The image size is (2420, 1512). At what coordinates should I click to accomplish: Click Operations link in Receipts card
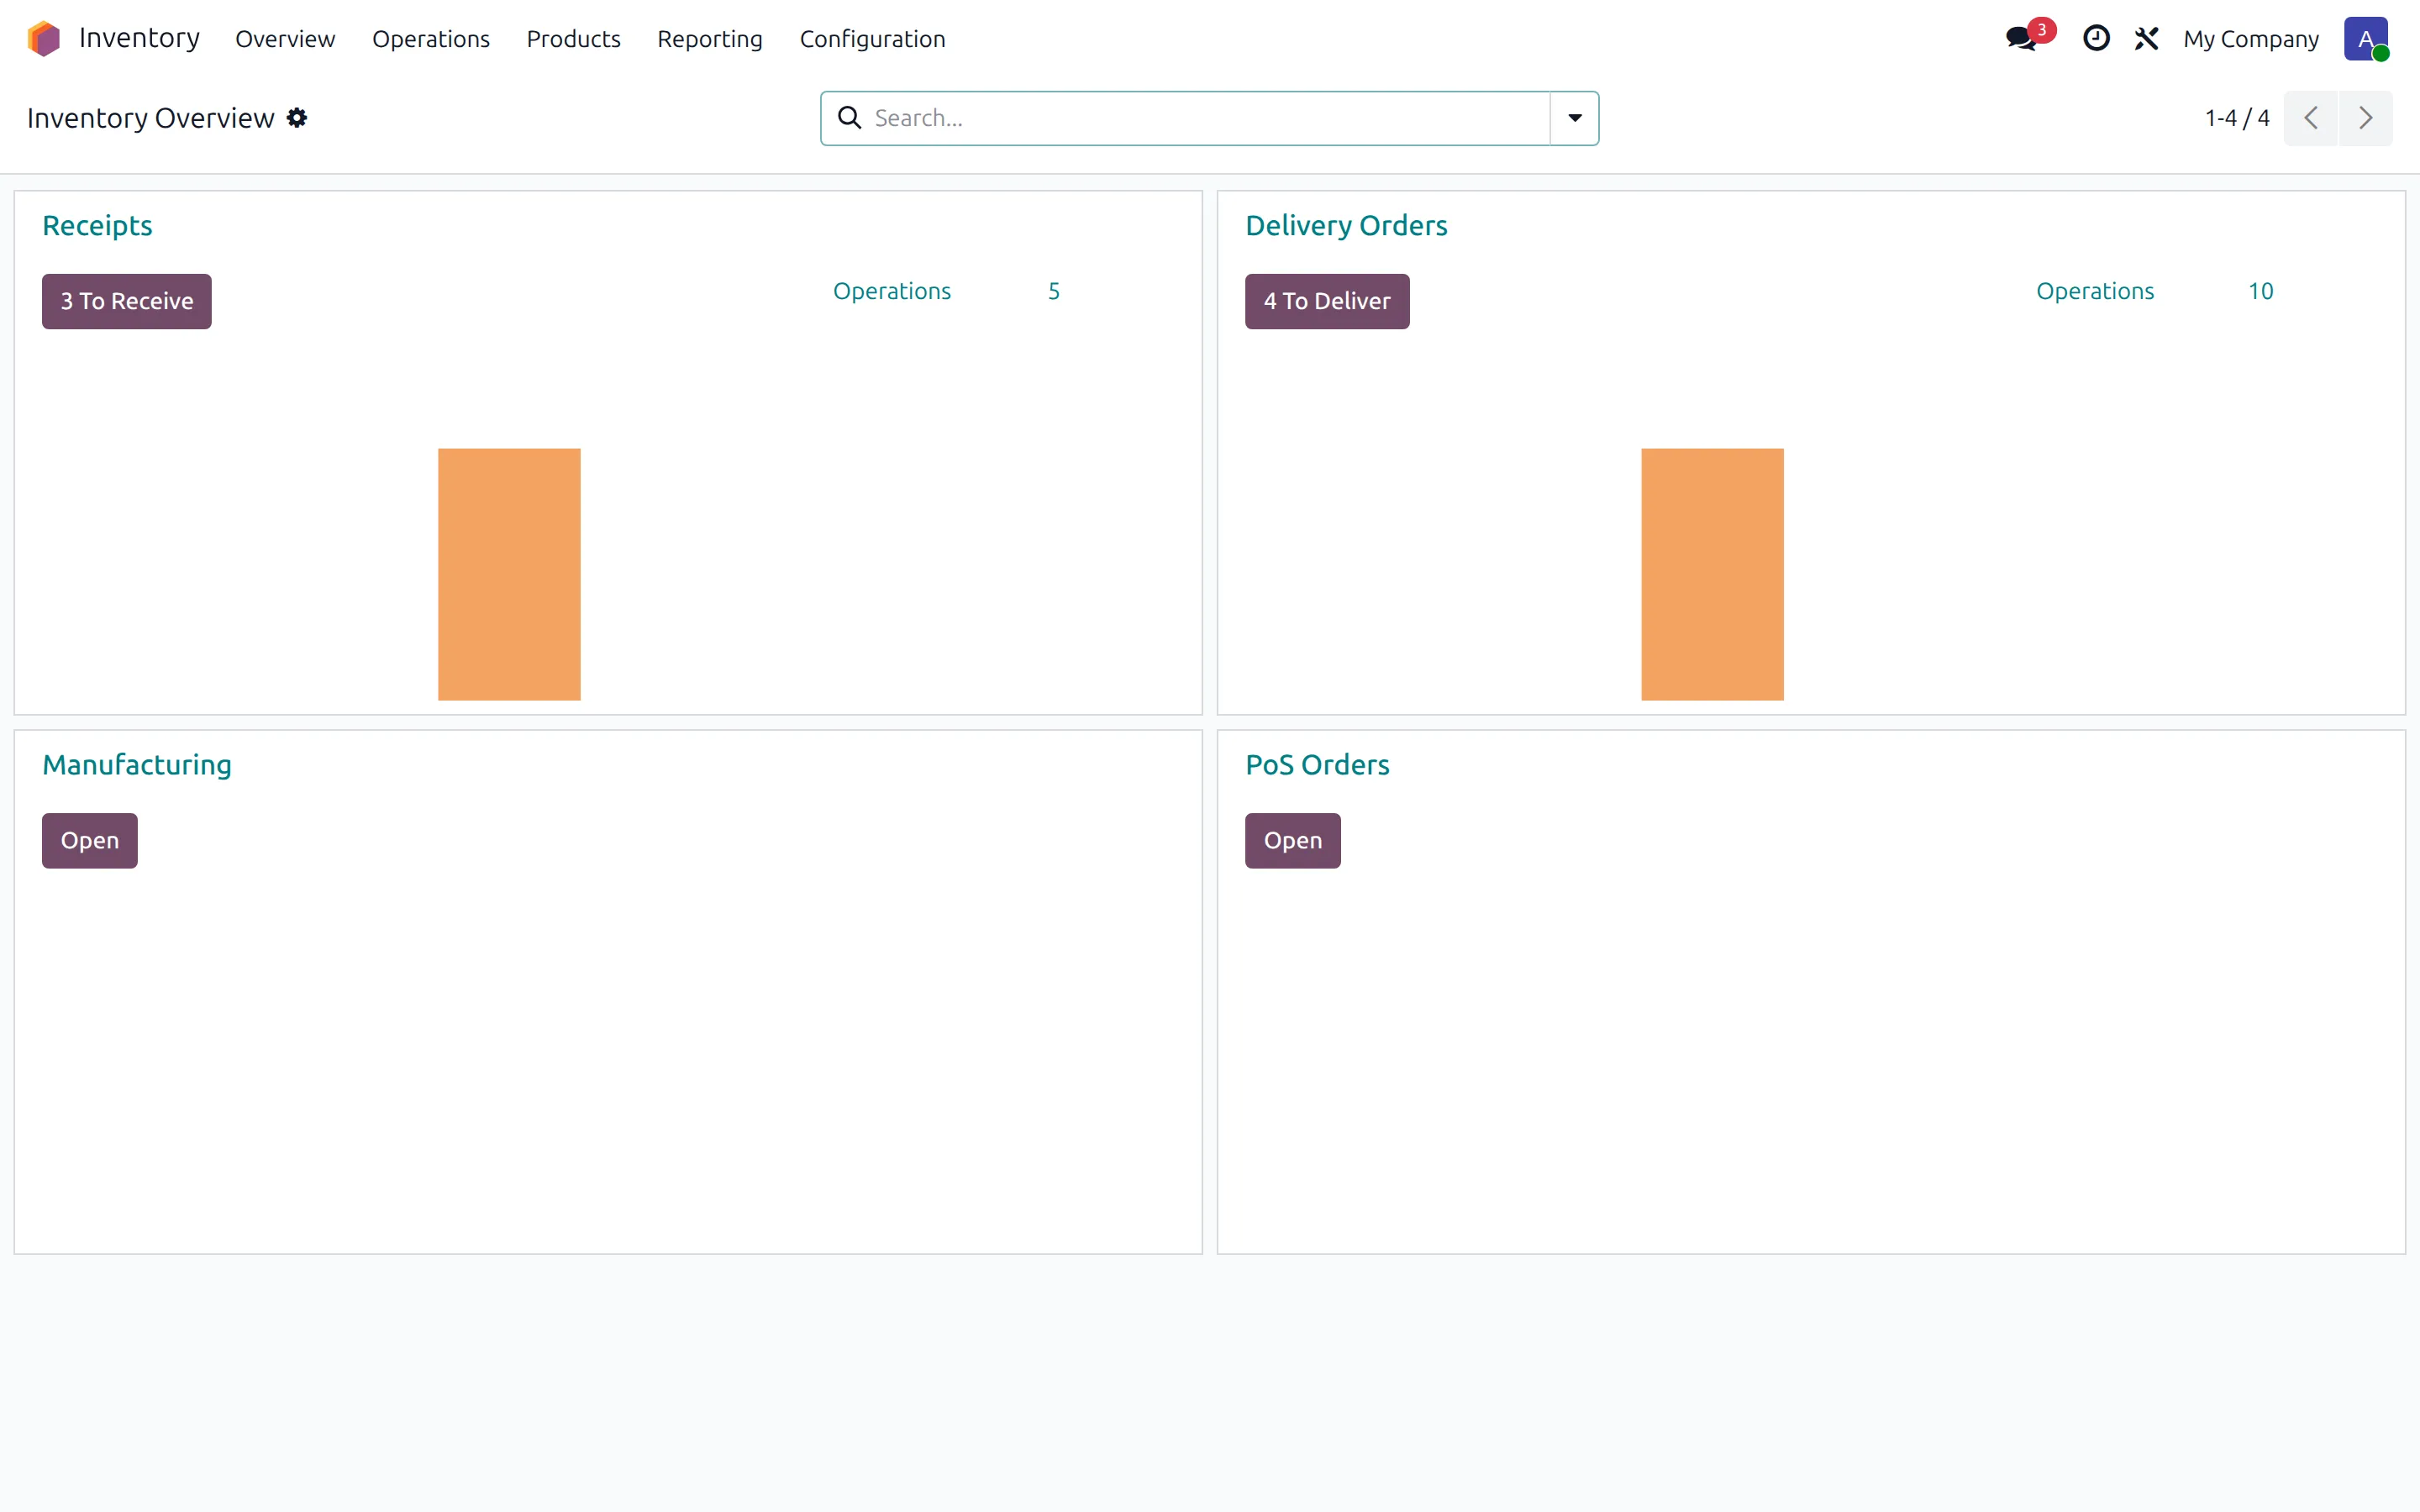point(892,291)
